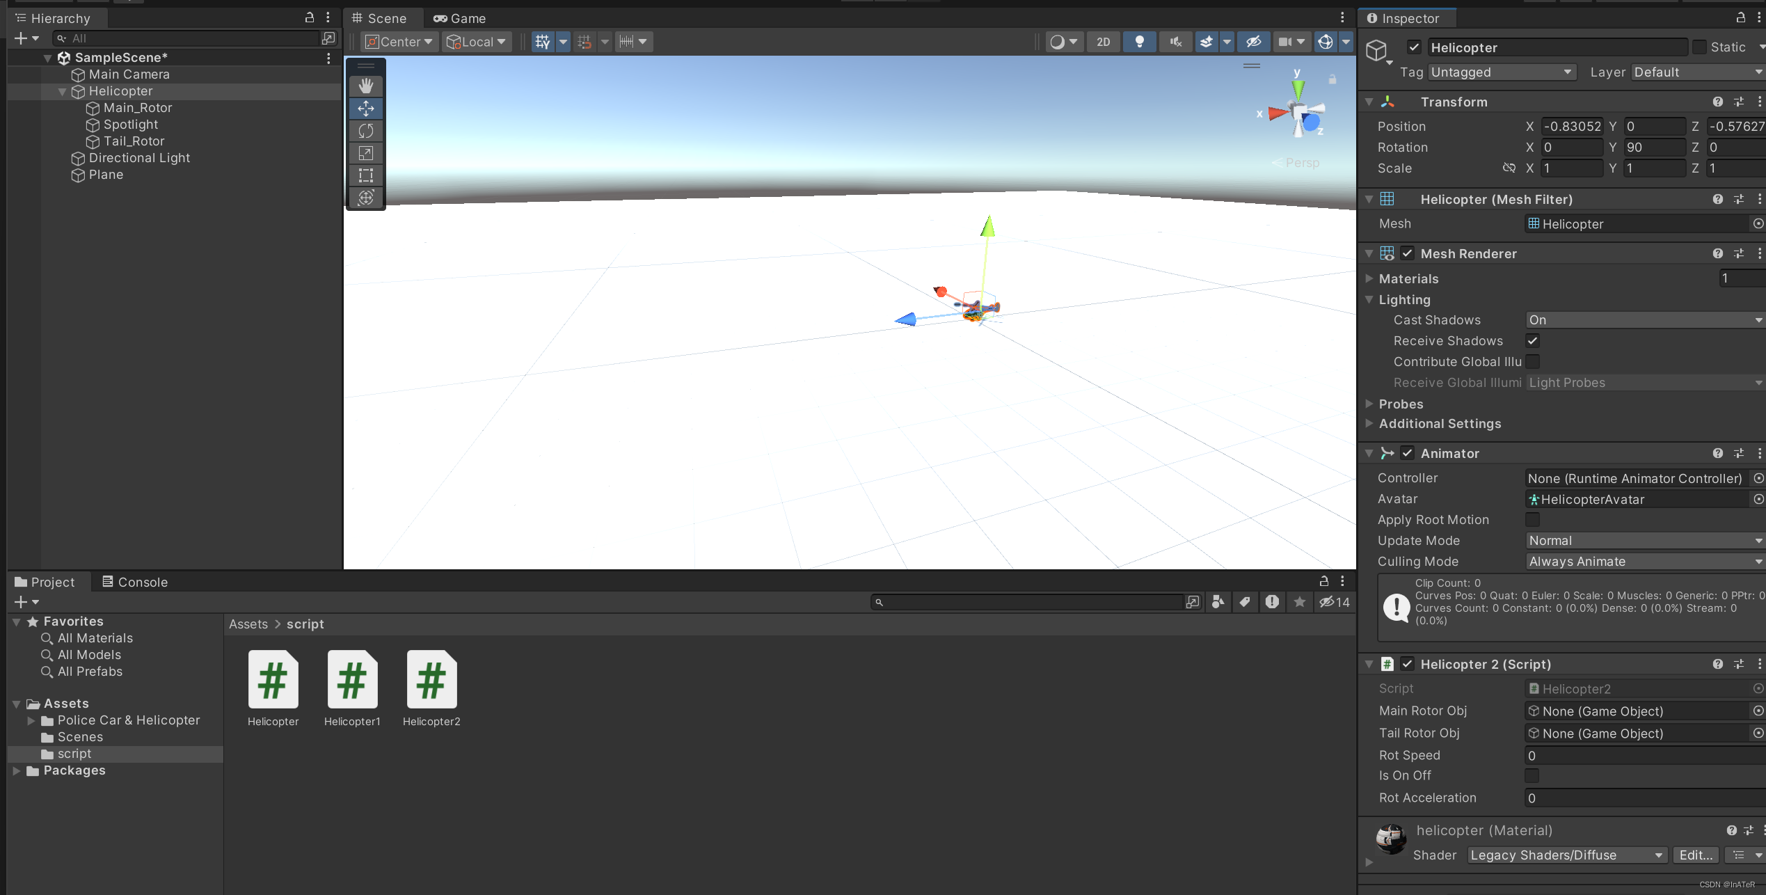Viewport: 1766px width, 895px height.
Task: Click the y-axis cone on the scene orientation gizmo
Action: coord(1297,90)
